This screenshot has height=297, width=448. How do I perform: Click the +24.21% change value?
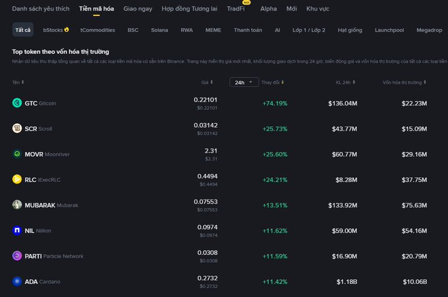click(275, 180)
